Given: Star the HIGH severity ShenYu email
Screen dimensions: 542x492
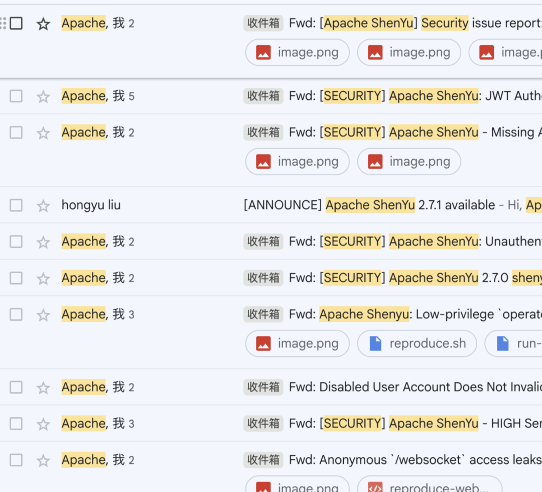Looking at the screenshot, I should click(x=43, y=424).
